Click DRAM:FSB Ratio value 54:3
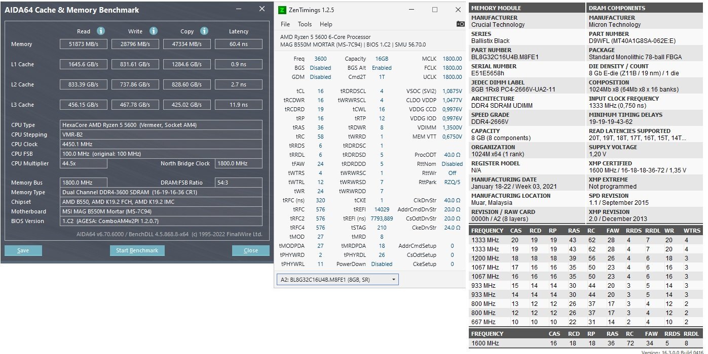 pos(239,183)
